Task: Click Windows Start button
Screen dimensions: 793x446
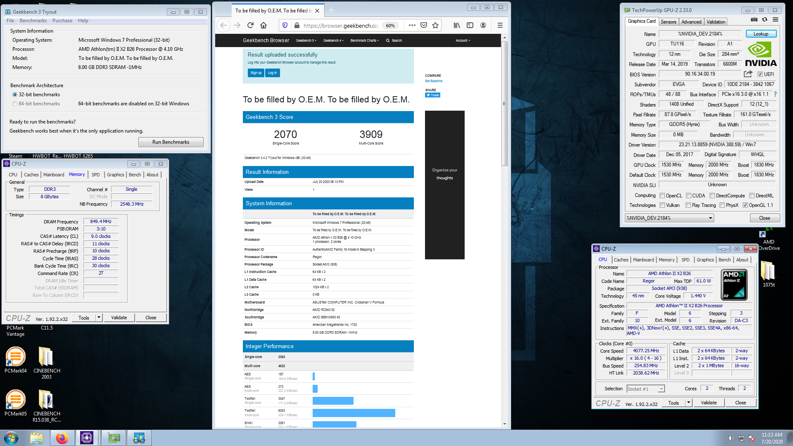Action: 11,438
